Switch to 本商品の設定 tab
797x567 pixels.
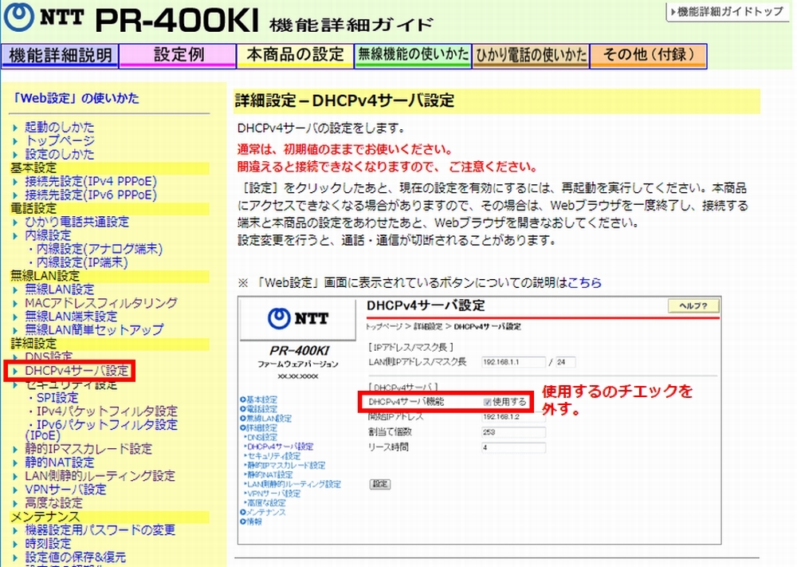(x=296, y=56)
